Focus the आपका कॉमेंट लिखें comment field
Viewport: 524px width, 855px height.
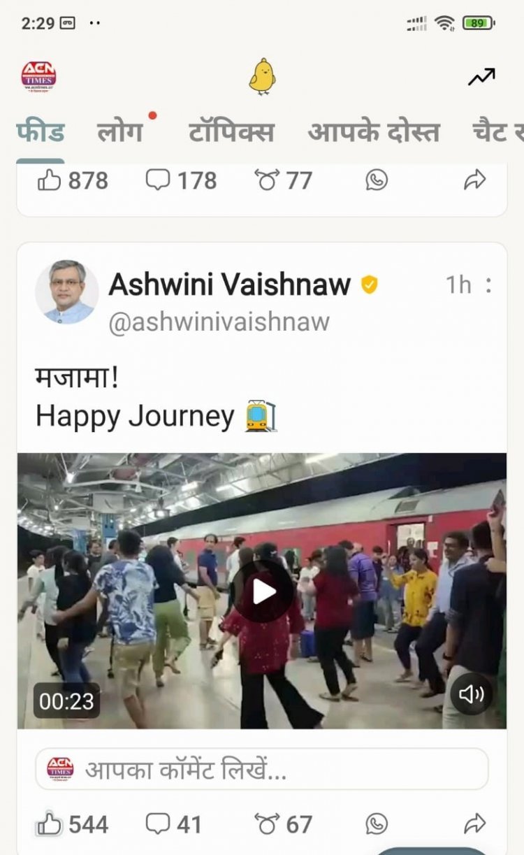pos(262,770)
